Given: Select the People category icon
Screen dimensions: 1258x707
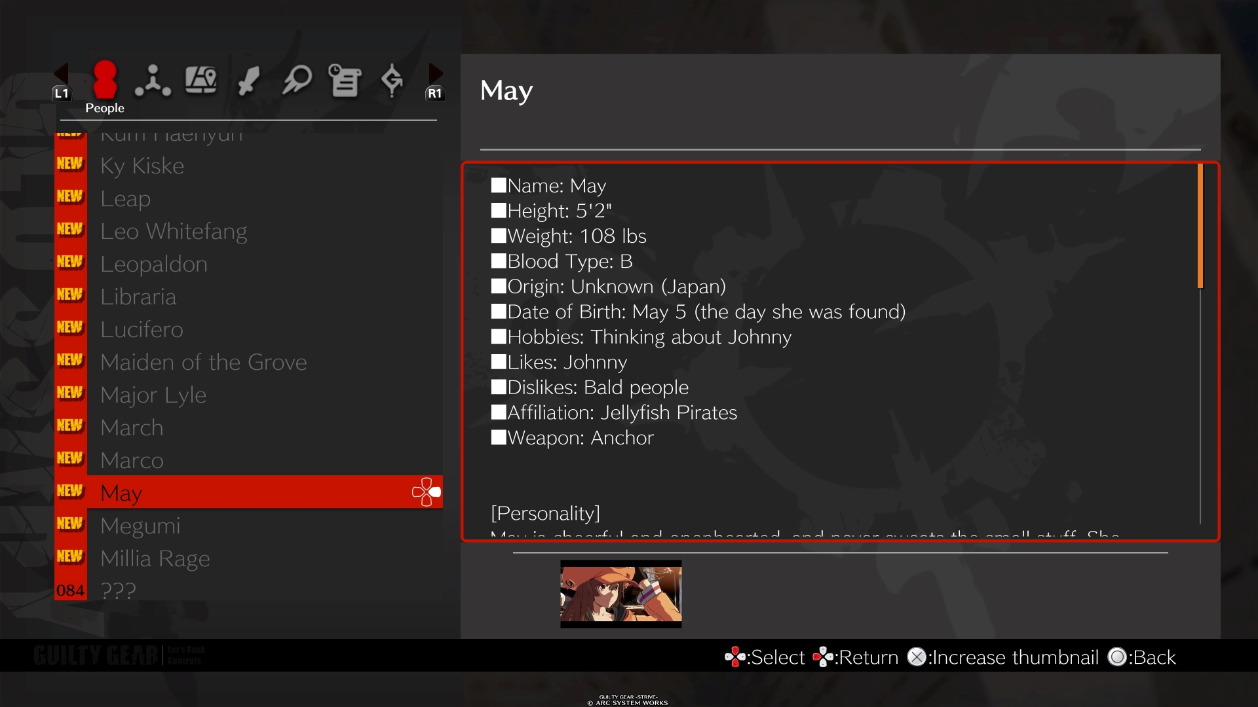Looking at the screenshot, I should click(x=105, y=81).
